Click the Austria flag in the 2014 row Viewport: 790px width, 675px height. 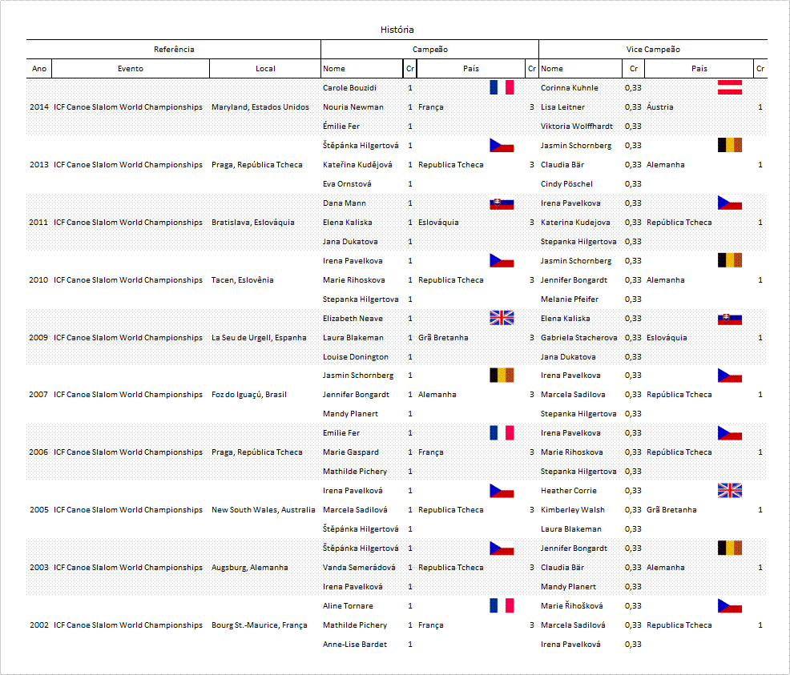(730, 87)
